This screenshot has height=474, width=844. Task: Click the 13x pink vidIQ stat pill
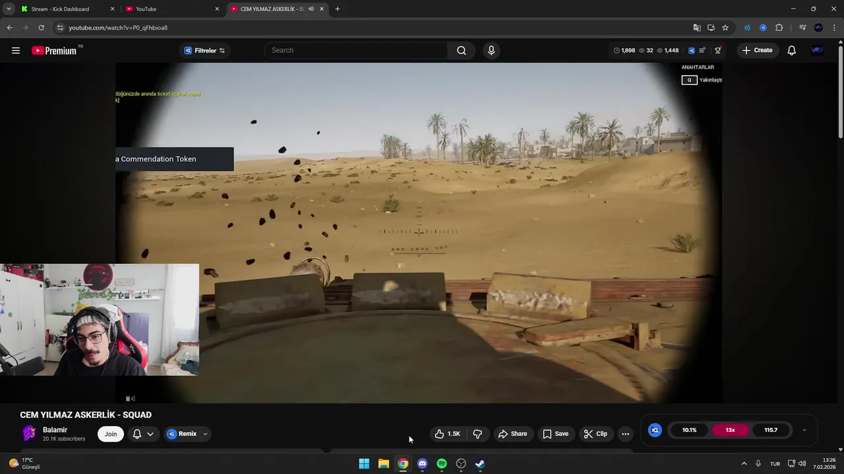[730, 430]
